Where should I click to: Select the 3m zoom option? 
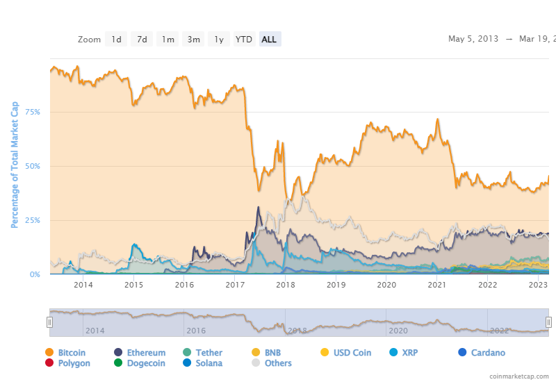coord(193,40)
